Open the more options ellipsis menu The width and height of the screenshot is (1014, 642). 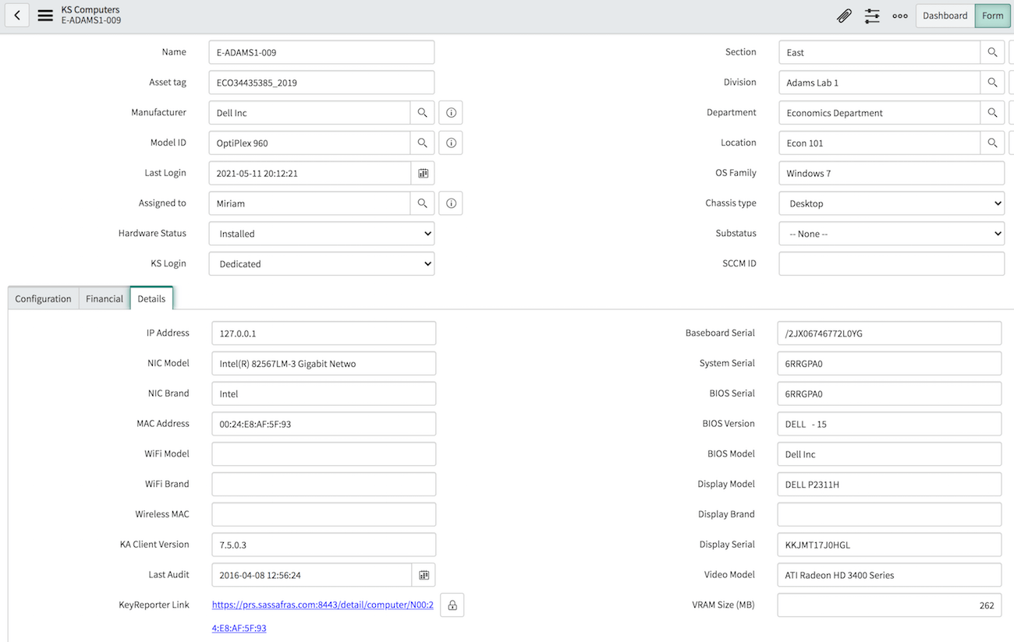tap(900, 16)
